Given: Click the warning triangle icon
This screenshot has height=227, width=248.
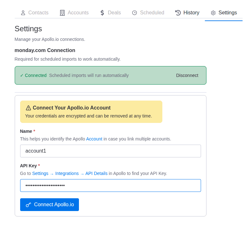Looking at the screenshot, I should click(x=28, y=108).
